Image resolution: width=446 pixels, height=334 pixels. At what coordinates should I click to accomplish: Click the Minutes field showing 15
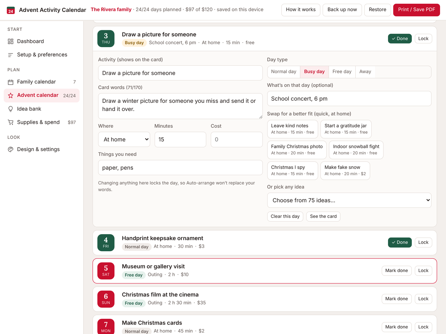(x=180, y=140)
